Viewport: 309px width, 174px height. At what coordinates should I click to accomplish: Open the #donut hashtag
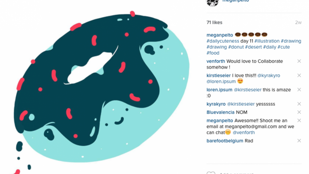click(236, 47)
